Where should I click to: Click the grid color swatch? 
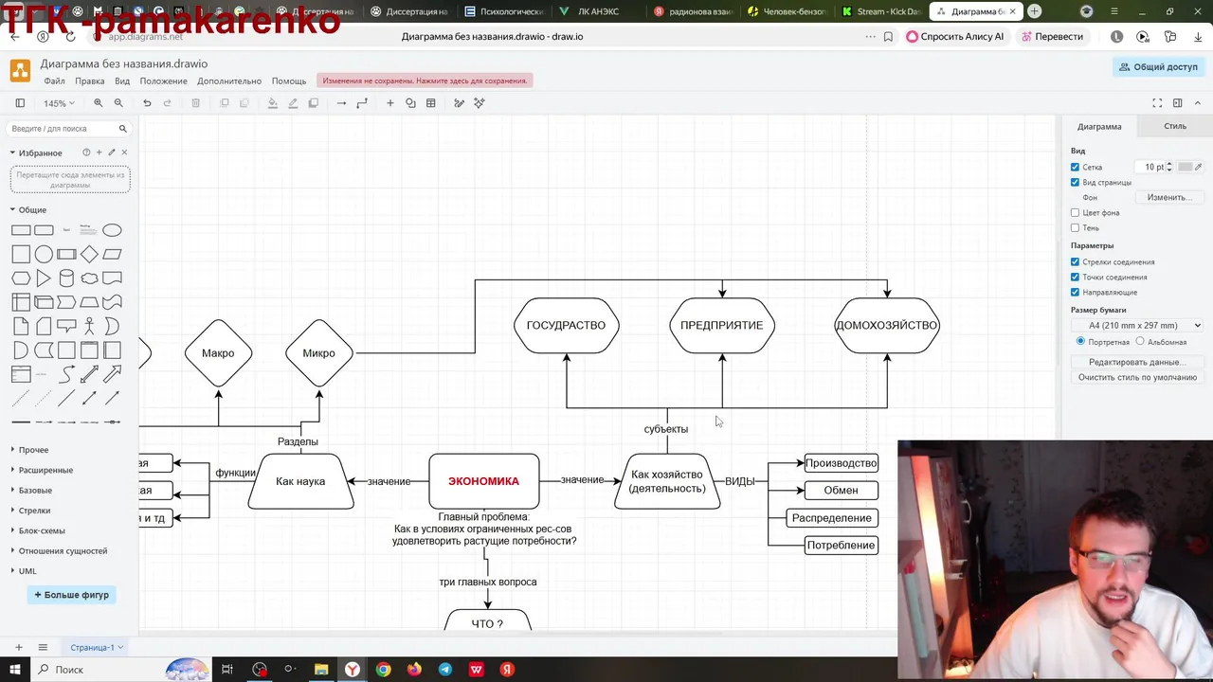tap(1185, 167)
